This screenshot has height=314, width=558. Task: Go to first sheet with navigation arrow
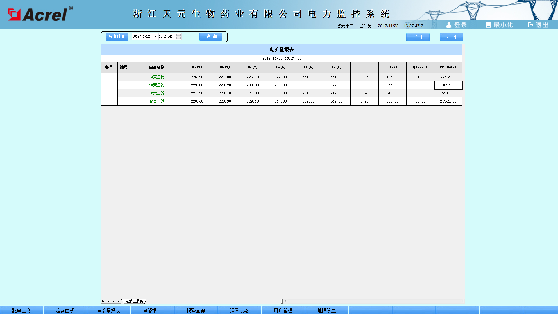pos(103,301)
